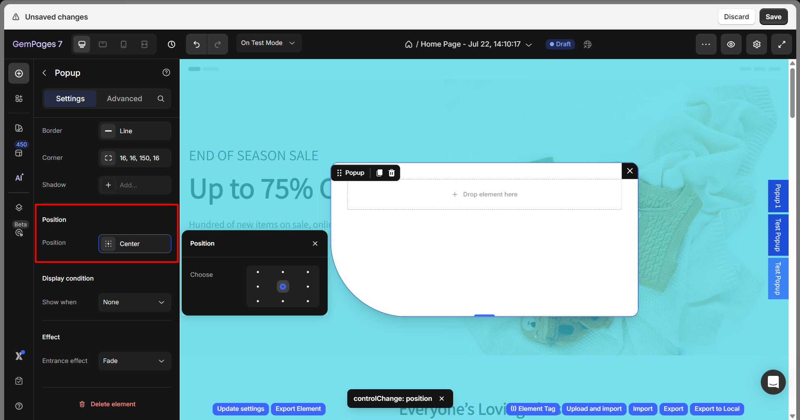Image resolution: width=800 pixels, height=420 pixels.
Task: Search settings with the magnifier icon
Action: [161, 99]
